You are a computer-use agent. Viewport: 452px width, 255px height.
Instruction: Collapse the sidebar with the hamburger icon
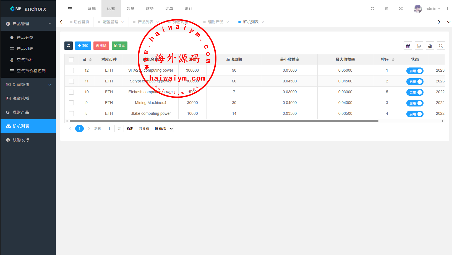tap(70, 9)
